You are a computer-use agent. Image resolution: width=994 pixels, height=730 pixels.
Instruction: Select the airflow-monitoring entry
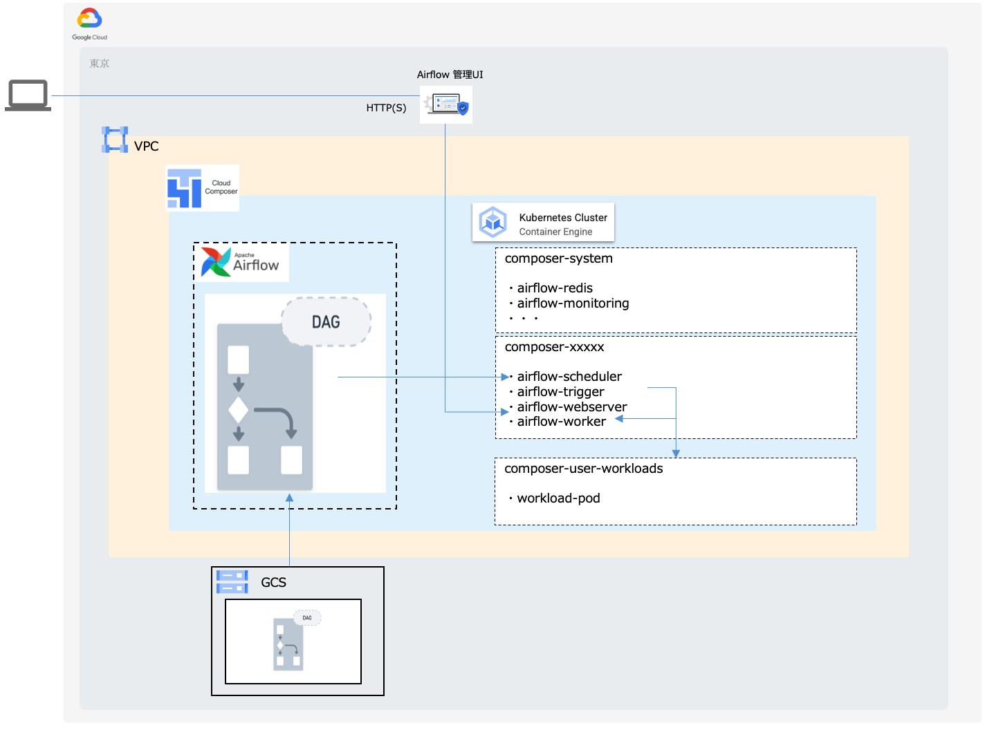click(x=573, y=303)
